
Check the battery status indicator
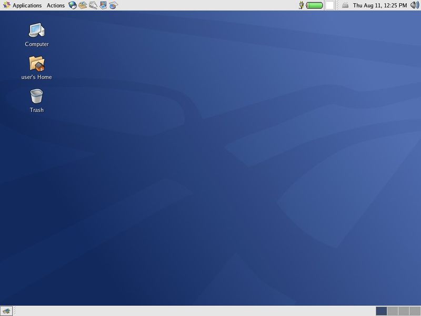(313, 5)
